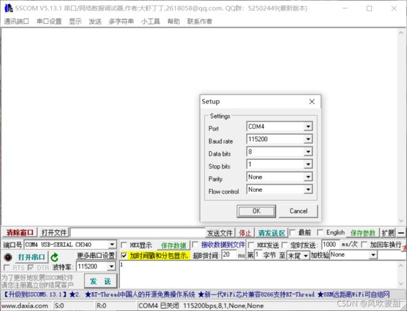Open the 联系作者 menu

point(200,21)
